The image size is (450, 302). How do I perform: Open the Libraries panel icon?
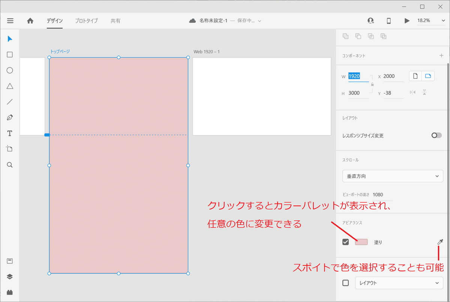click(10, 261)
